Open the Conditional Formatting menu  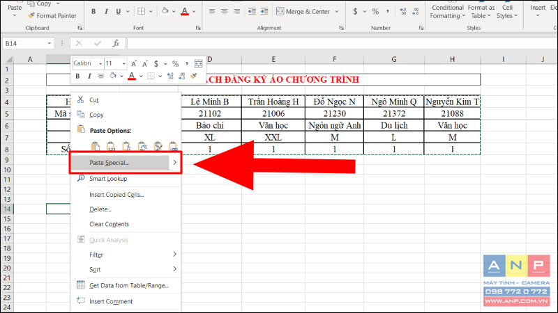(447, 12)
